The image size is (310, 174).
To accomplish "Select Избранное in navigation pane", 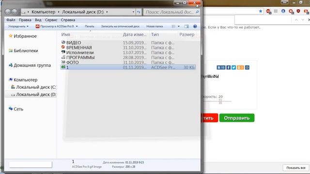I will [x=25, y=36].
